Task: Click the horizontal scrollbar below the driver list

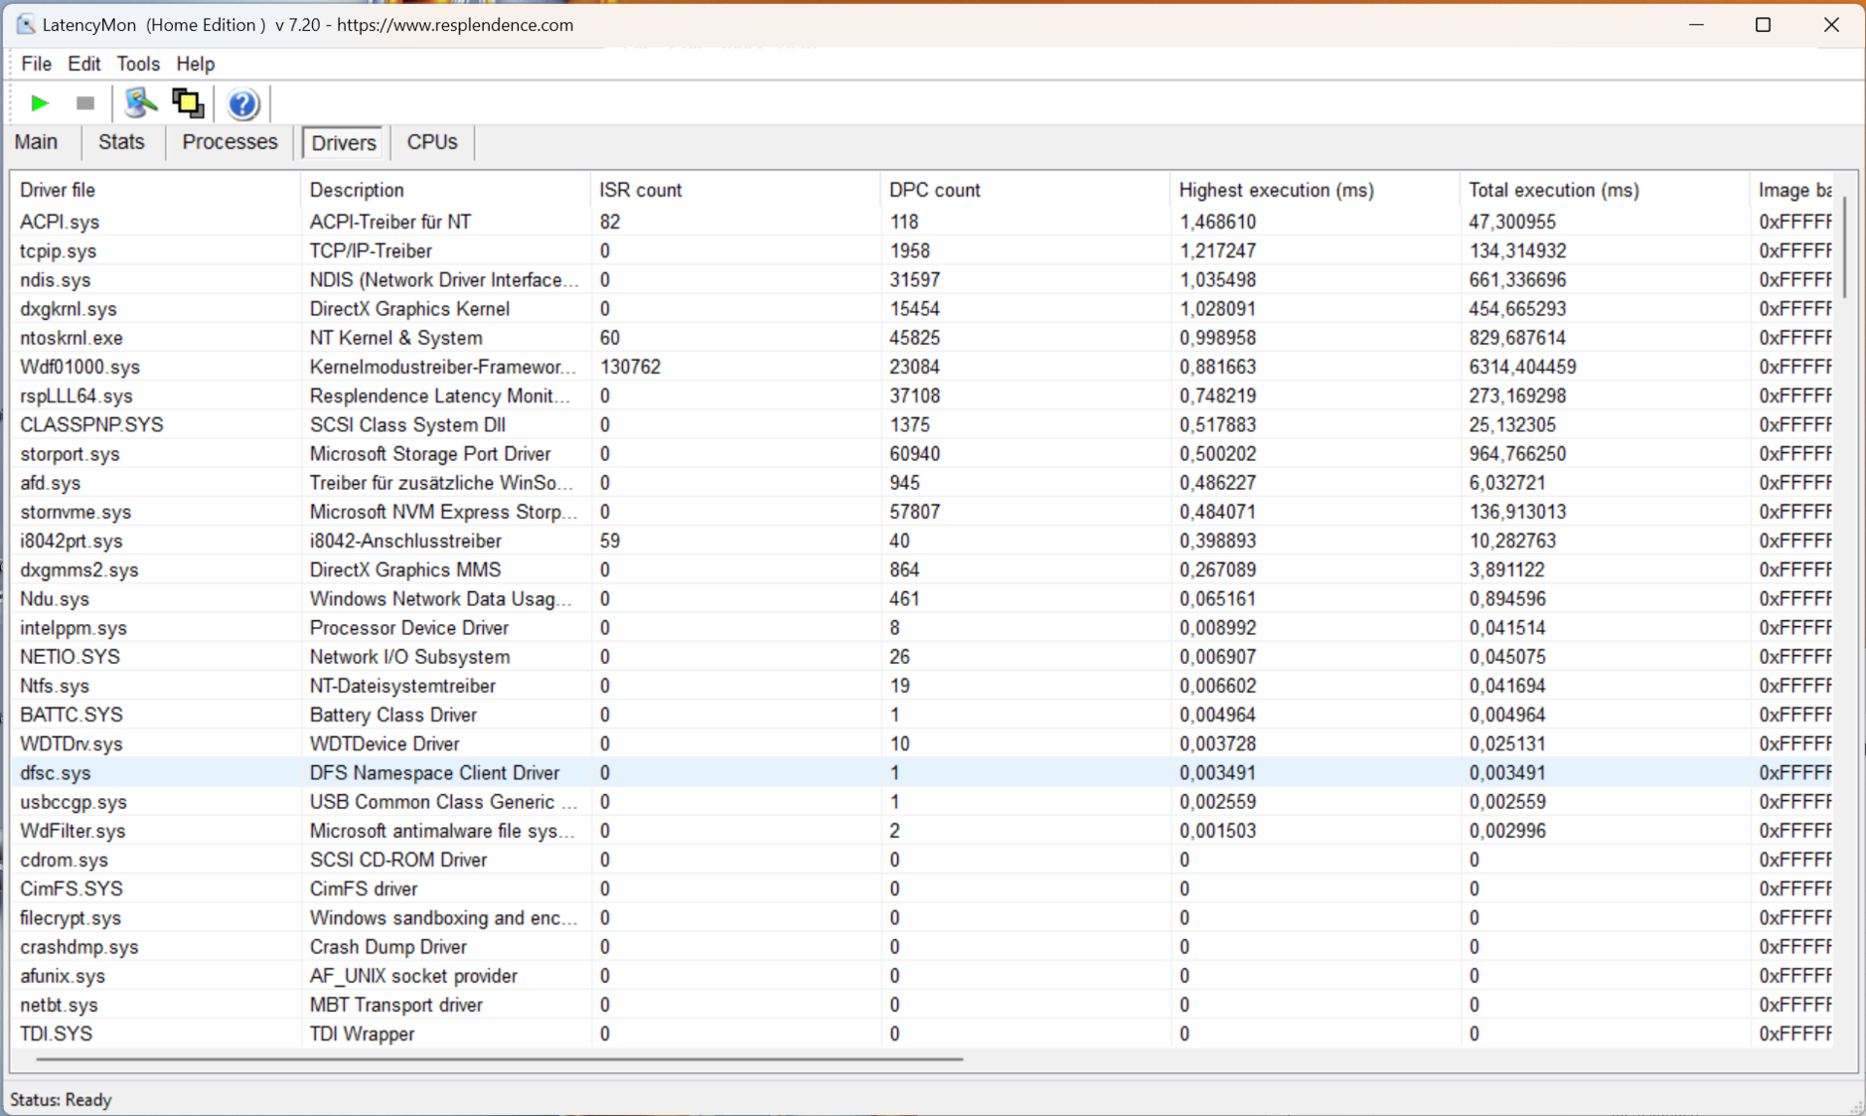Action: pos(500,1059)
